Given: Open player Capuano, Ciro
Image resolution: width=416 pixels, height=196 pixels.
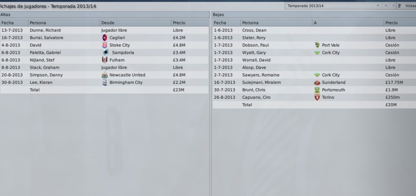Looking at the screenshot, I should [256, 97].
